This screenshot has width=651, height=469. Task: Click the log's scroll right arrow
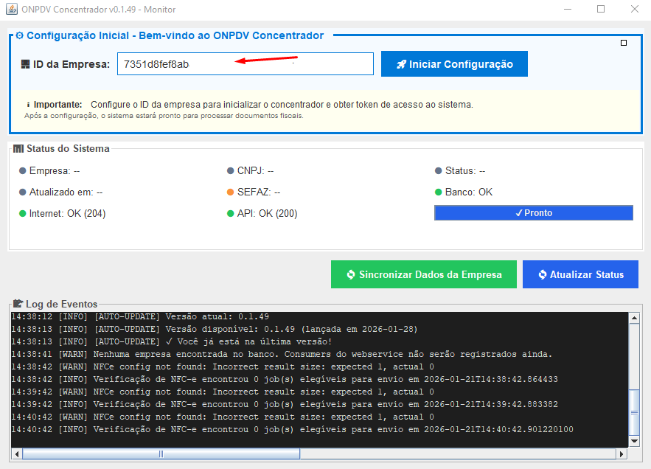(x=621, y=454)
